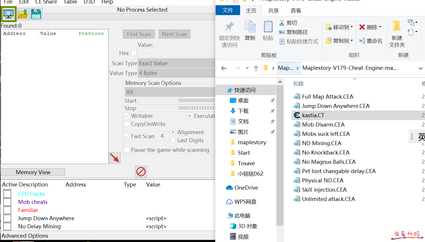Screen dimensions: 425x242
Task: Toggle the Writable checkbox
Action: pos(127,116)
